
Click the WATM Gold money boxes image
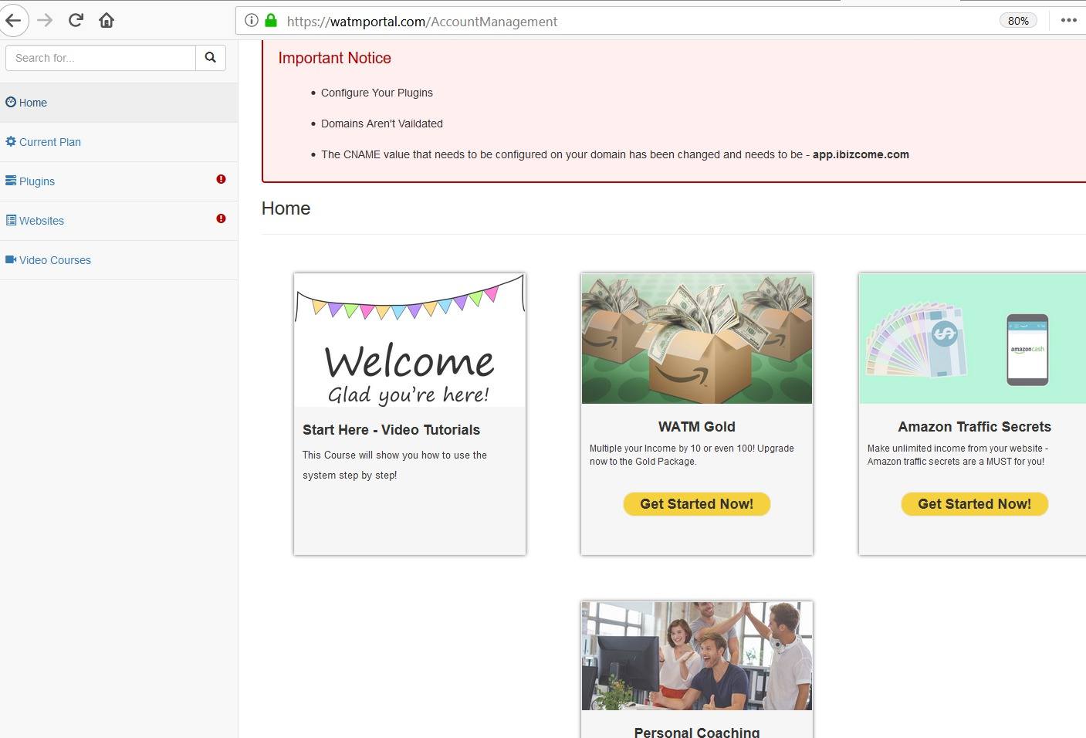(697, 338)
